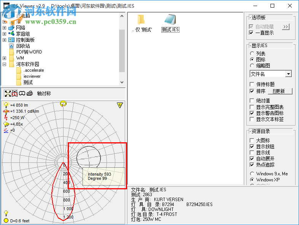
Task: Toggle the 一直显示 checkbox
Action: pyautogui.click(x=251, y=33)
